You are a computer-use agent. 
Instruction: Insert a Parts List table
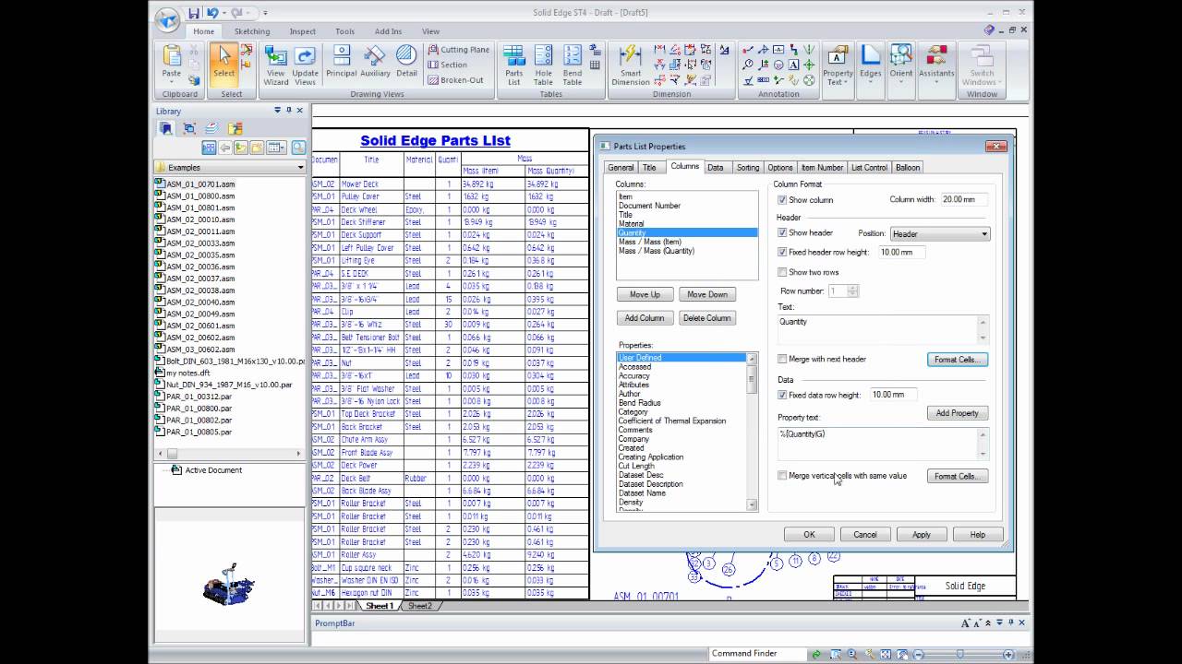514,65
